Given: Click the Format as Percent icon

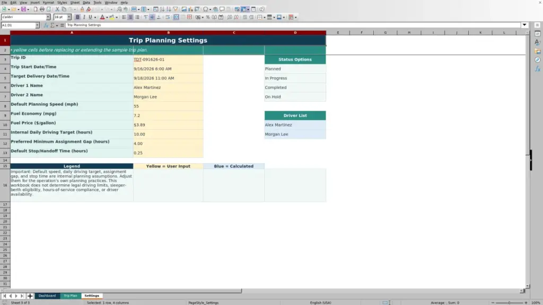Looking at the screenshot, I should click(208, 17).
